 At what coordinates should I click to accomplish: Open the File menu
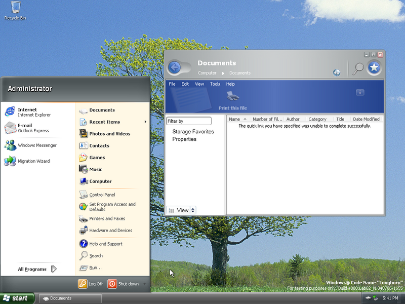(172, 84)
